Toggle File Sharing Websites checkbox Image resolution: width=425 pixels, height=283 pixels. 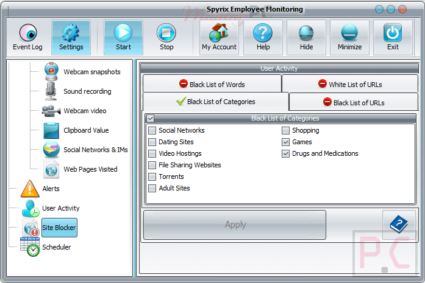pos(152,165)
